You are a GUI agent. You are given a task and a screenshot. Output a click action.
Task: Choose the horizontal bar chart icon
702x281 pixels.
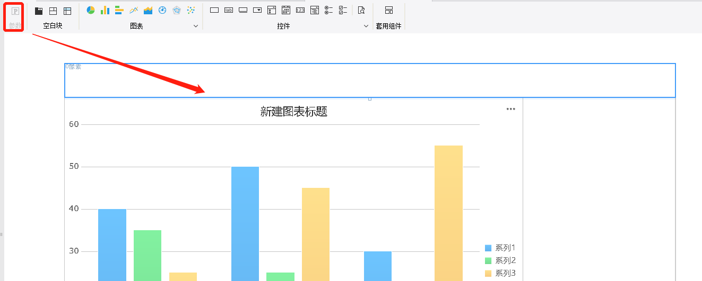coord(119,10)
